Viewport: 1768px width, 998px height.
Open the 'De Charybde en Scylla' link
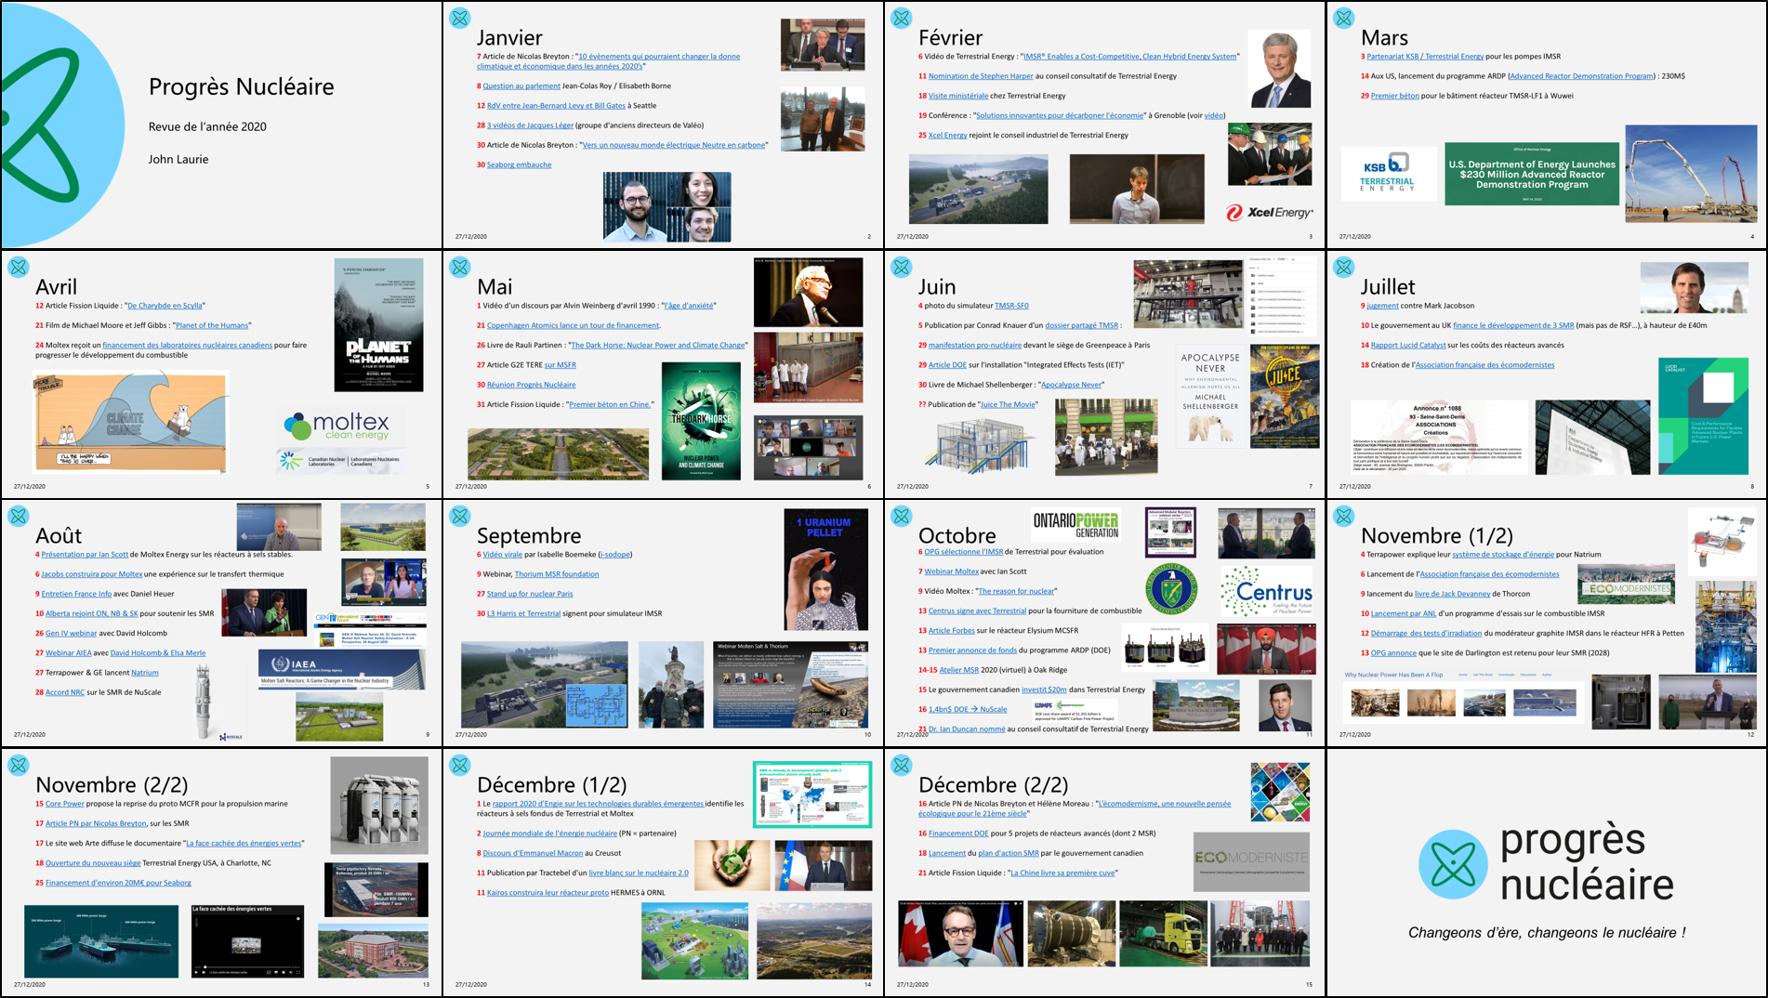pyautogui.click(x=165, y=306)
